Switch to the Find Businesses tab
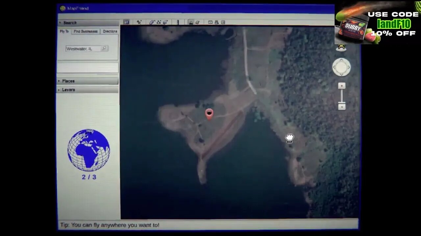Image resolution: width=421 pixels, height=236 pixels. (x=86, y=31)
